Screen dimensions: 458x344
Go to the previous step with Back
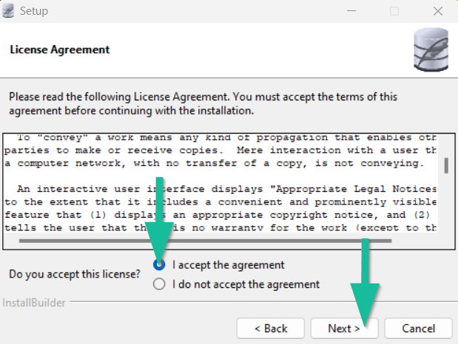[271, 327]
